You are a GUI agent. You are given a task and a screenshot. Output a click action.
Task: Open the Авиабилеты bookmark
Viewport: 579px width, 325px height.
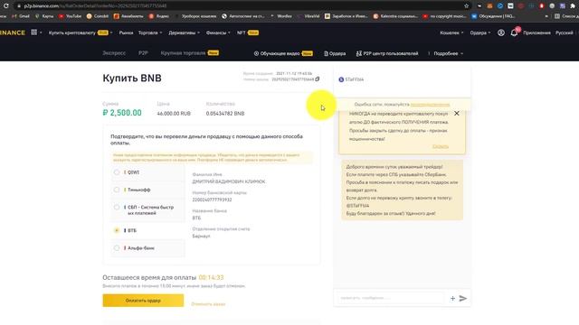click(x=128, y=16)
